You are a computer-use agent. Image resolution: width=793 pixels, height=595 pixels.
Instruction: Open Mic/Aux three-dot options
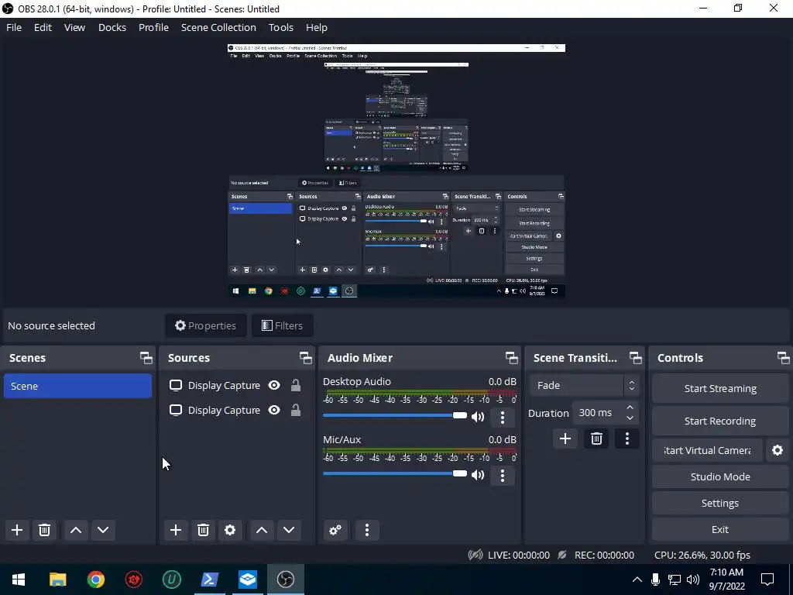point(502,475)
